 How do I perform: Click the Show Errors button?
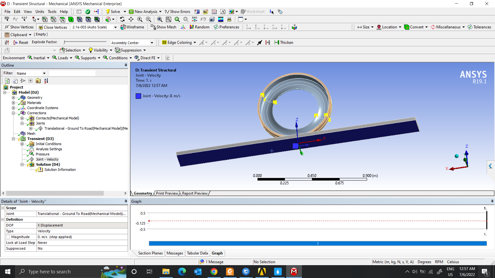(177, 12)
